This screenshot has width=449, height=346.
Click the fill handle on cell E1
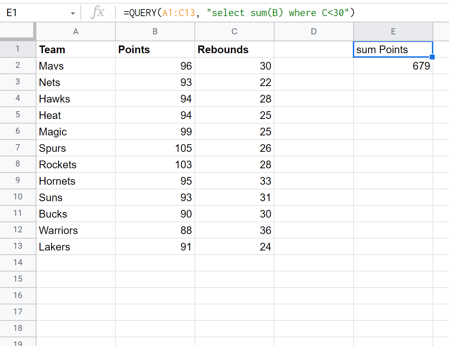click(x=432, y=57)
